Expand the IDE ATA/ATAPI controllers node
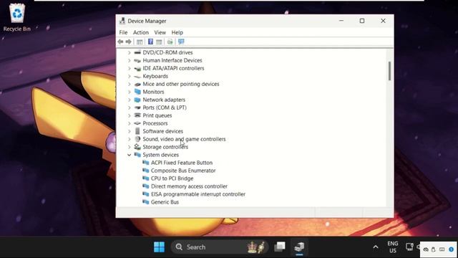This screenshot has height=258, width=458. coord(130,69)
